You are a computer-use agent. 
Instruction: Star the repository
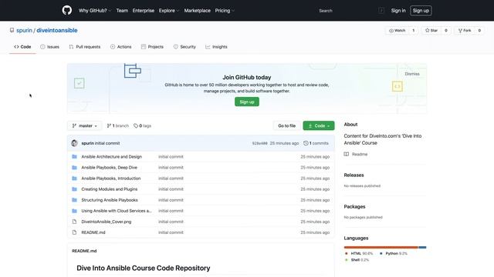pos(431,31)
